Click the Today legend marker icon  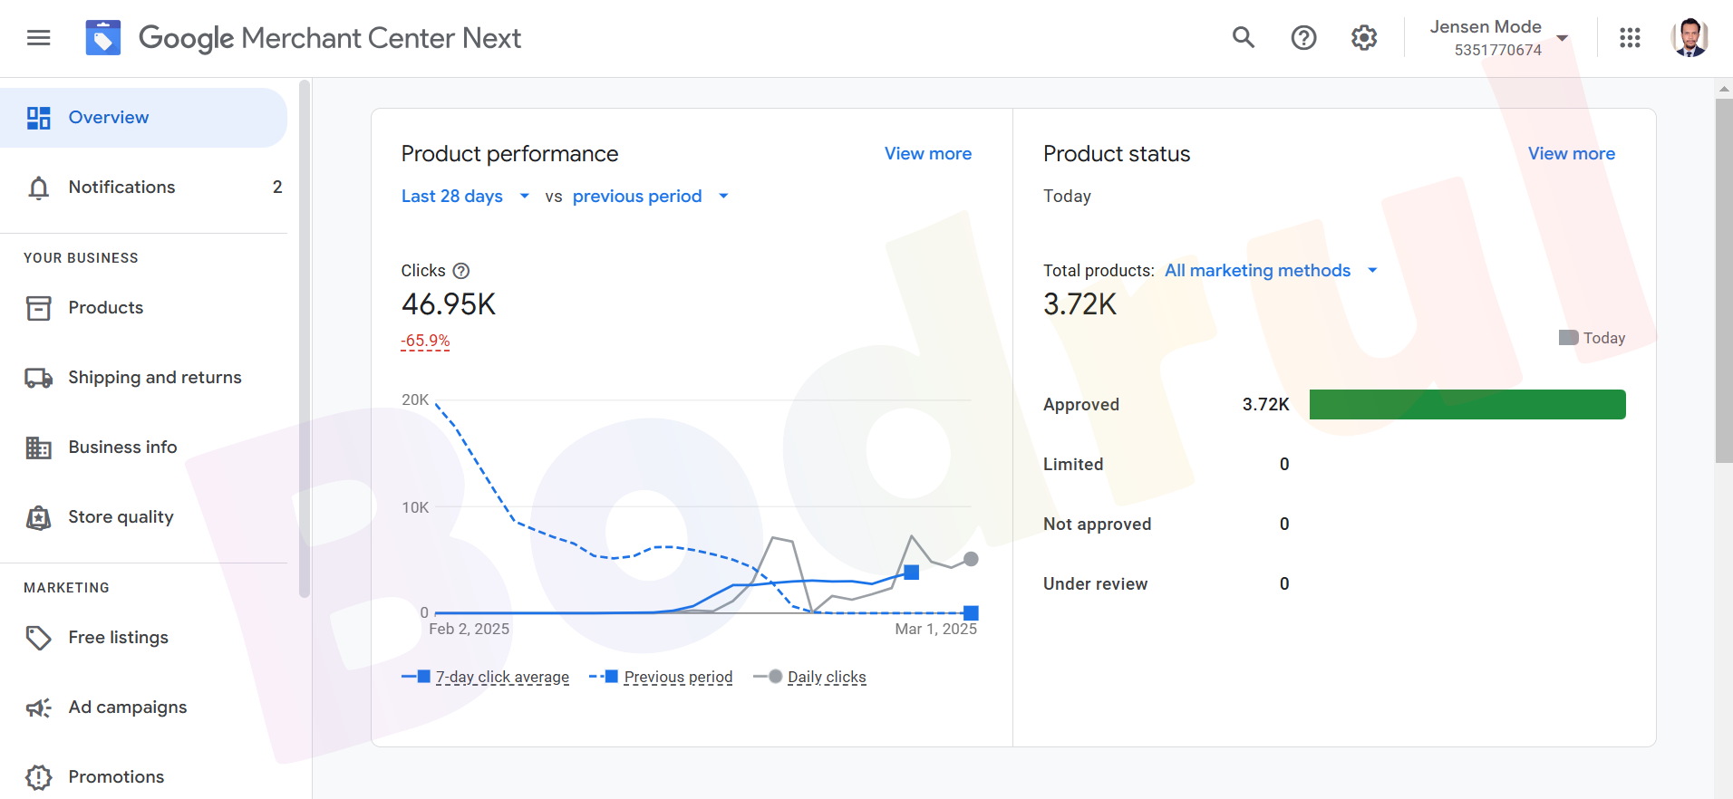[x=1568, y=338]
